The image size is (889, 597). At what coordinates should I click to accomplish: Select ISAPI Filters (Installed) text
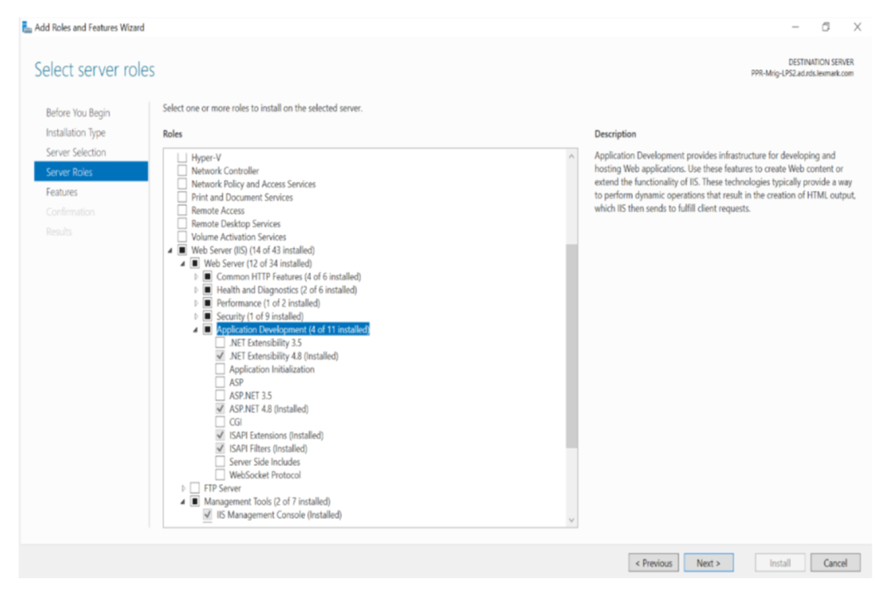pos(268,449)
